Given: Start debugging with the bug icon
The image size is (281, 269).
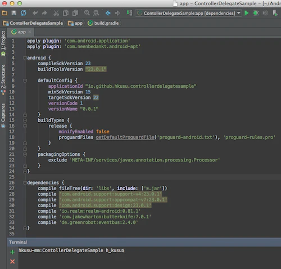Looking at the screenshot, I should (256, 13).
